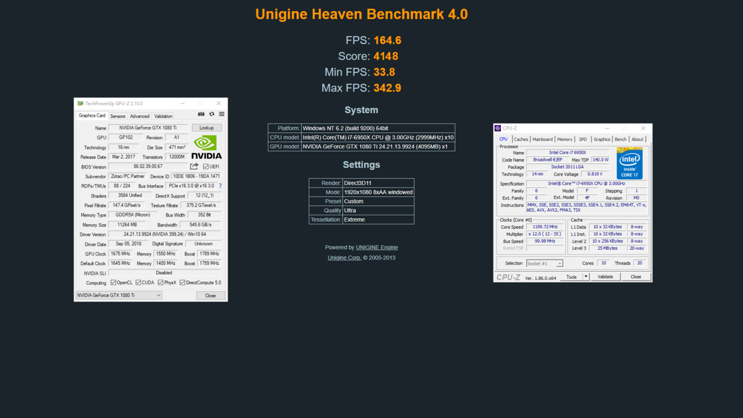Click the Validate button in CPU-Z
Viewport: 743px width, 418px height.
click(x=605, y=277)
